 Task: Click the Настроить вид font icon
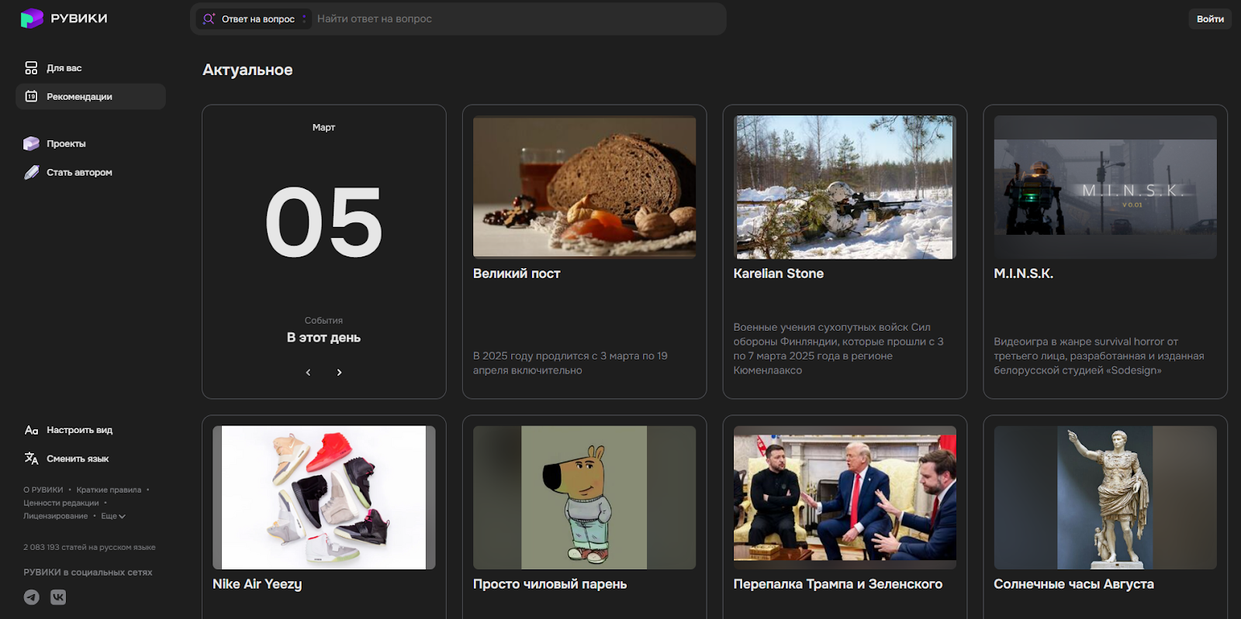click(x=31, y=430)
